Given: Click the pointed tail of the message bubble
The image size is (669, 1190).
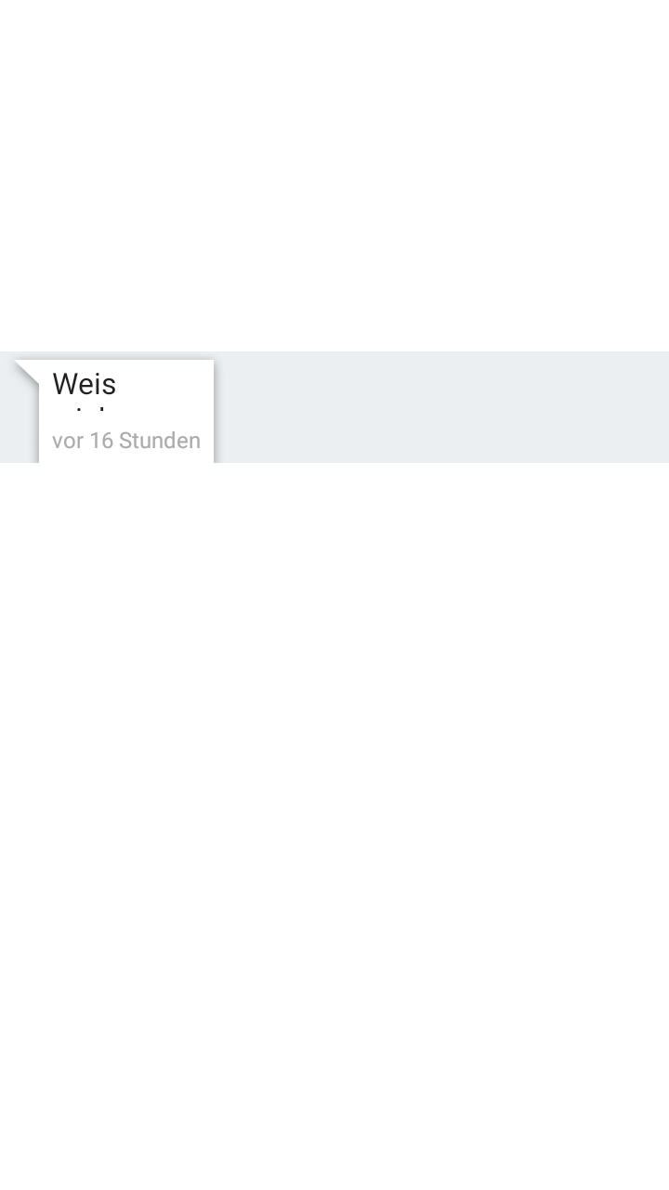Looking at the screenshot, I should (x=26, y=372).
